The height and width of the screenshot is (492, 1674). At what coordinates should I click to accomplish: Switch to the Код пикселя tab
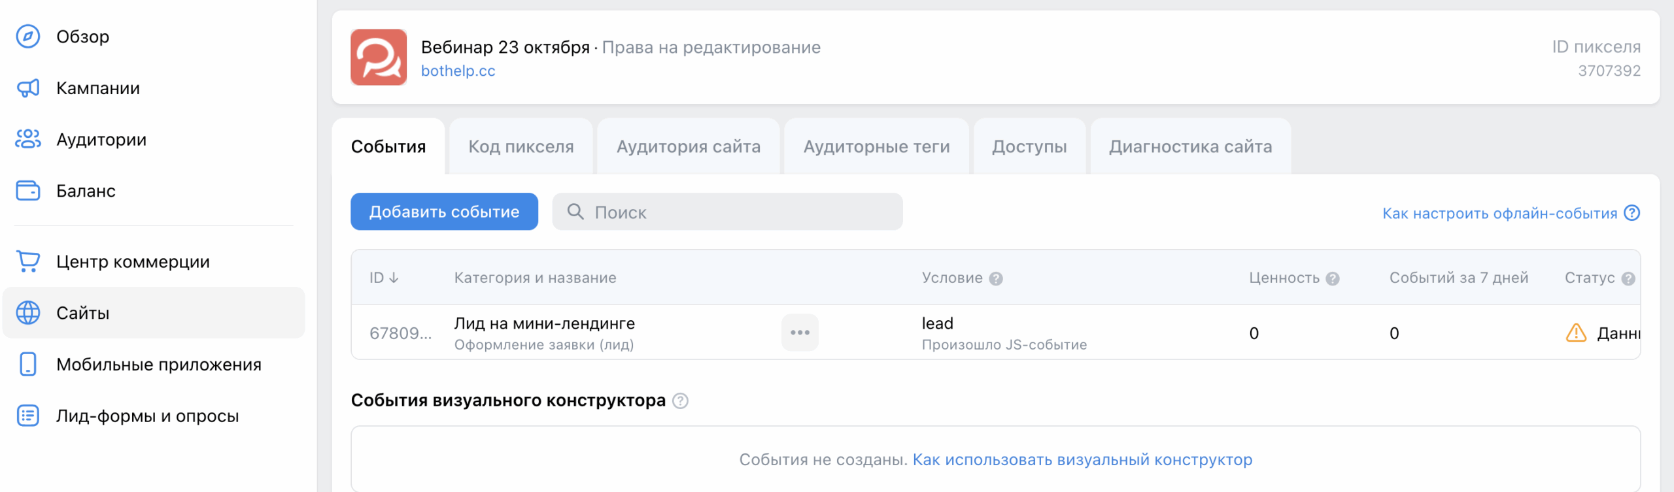click(x=521, y=146)
